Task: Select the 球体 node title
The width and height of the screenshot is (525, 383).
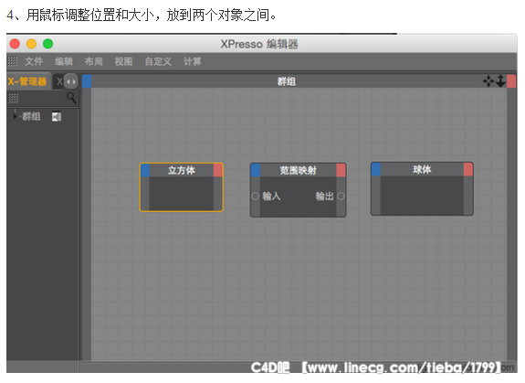Action: pyautogui.click(x=422, y=169)
